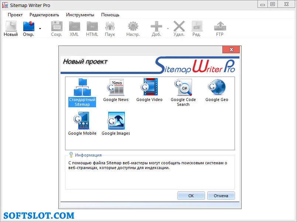Confirm with the OK button
The height and width of the screenshot is (222, 297).
coord(191,196)
